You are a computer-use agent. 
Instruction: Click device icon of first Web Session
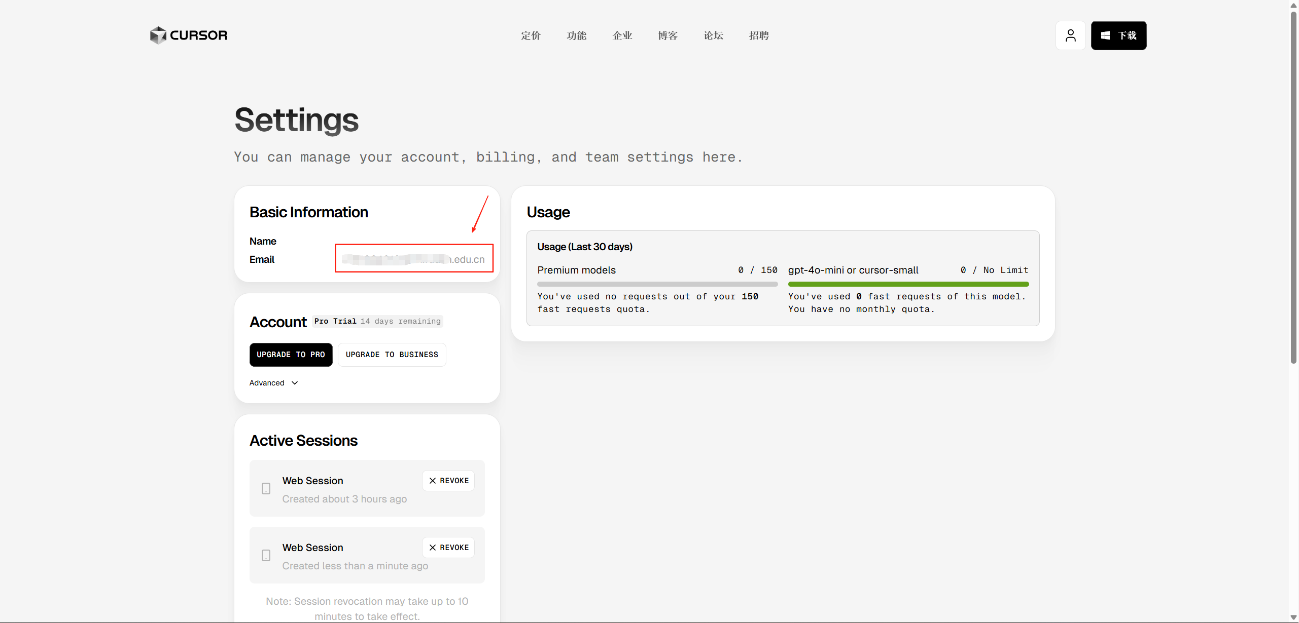tap(266, 489)
